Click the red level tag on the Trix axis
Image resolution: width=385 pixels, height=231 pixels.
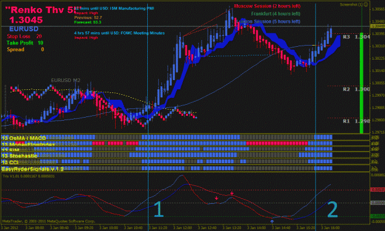point(378,190)
